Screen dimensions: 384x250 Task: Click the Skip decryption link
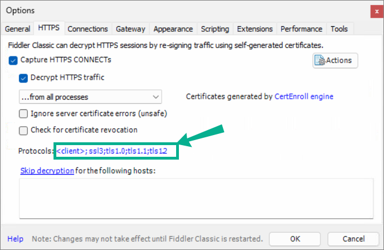tap(47, 171)
